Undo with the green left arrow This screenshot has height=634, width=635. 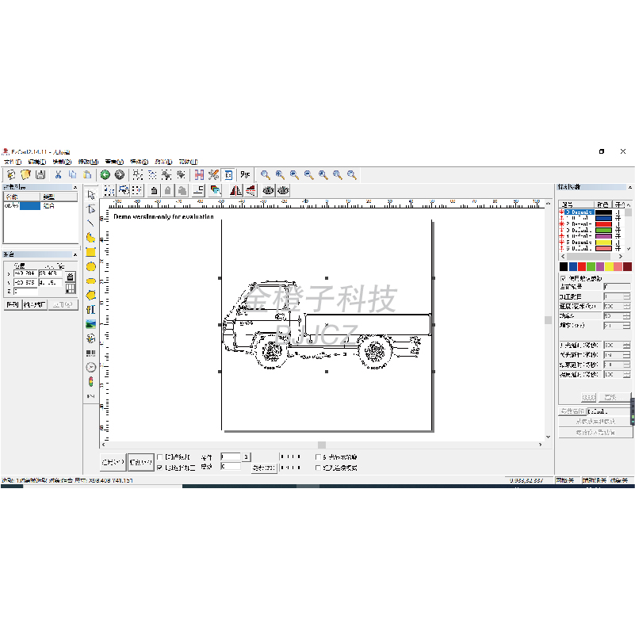105,174
